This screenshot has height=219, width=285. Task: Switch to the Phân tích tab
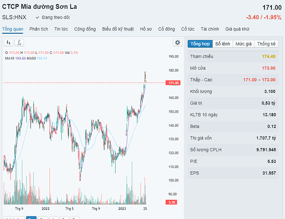pos(39,29)
